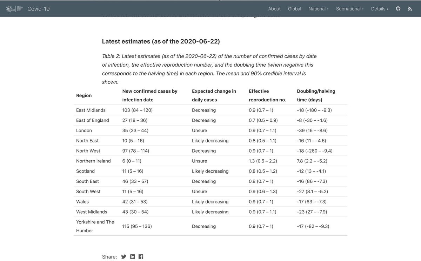The image size is (421, 261).
Task: Expand the National dropdown menu
Action: 319,9
